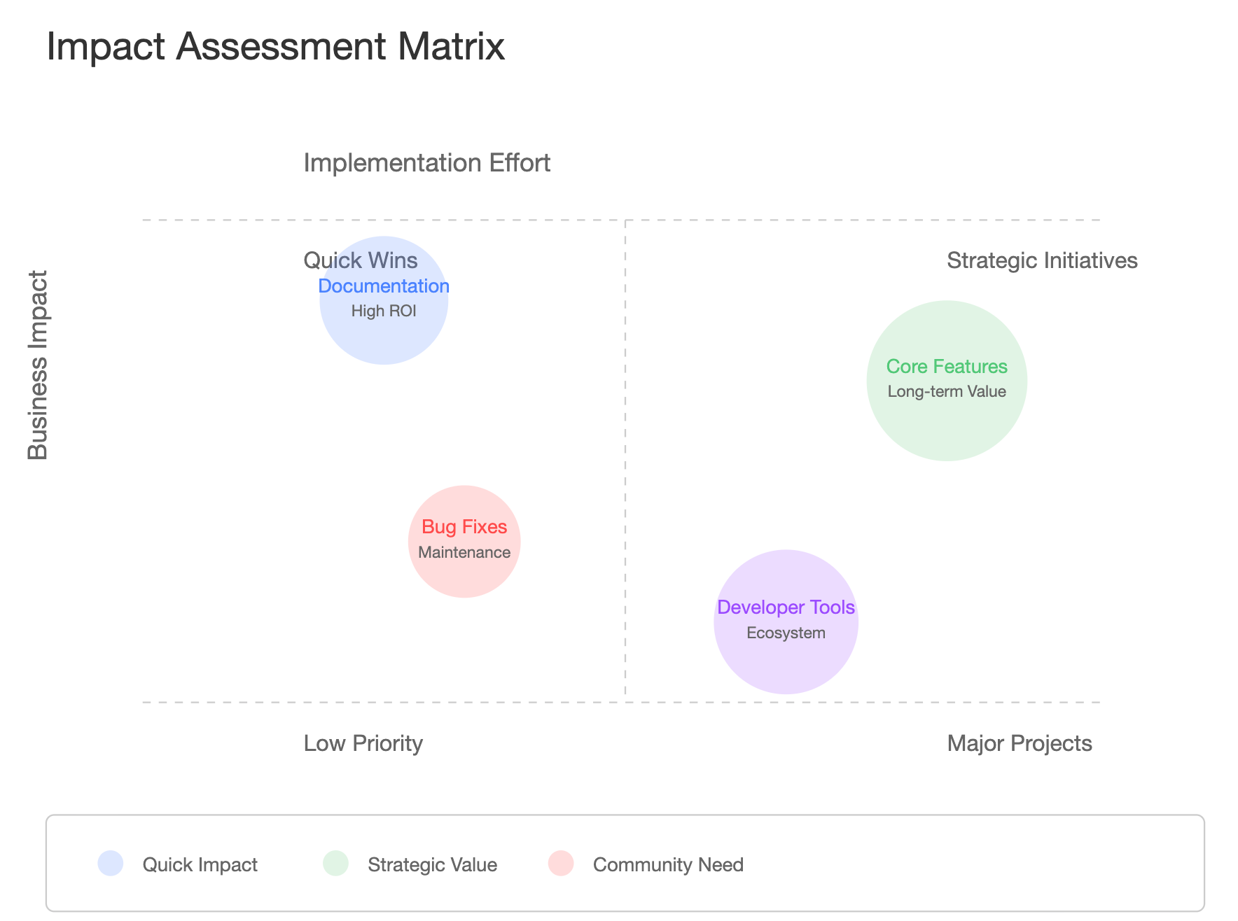Click the Business Impact vertical axis label
This screenshot has width=1238, height=921.
pos(37,365)
